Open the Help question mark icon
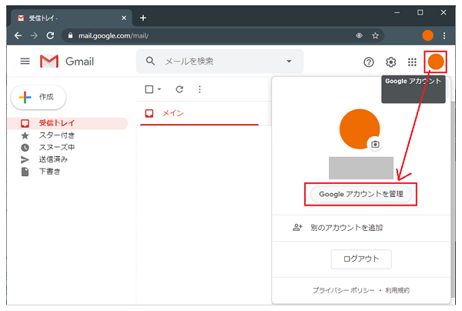Image resolution: width=462 pixels, height=311 pixels. tap(368, 62)
